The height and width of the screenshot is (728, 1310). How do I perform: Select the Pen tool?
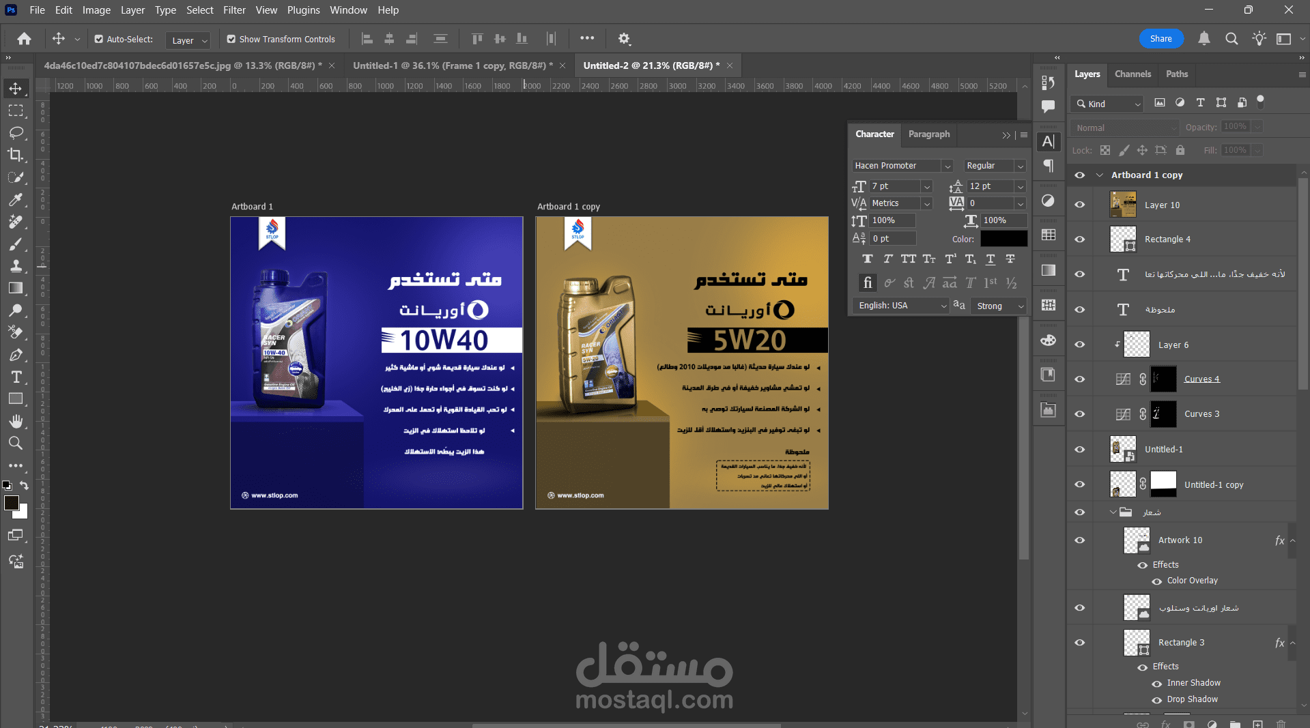point(15,355)
